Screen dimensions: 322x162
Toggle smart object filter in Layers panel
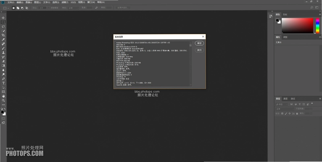coord(308,105)
